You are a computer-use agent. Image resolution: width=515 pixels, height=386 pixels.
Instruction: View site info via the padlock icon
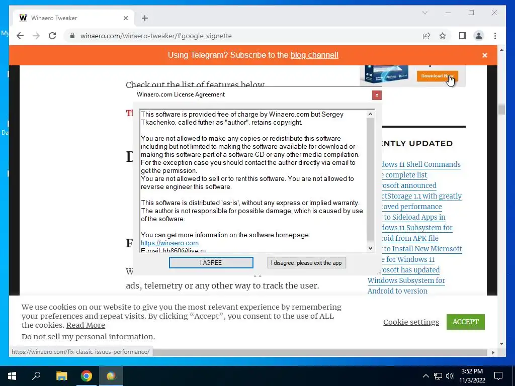click(72, 36)
